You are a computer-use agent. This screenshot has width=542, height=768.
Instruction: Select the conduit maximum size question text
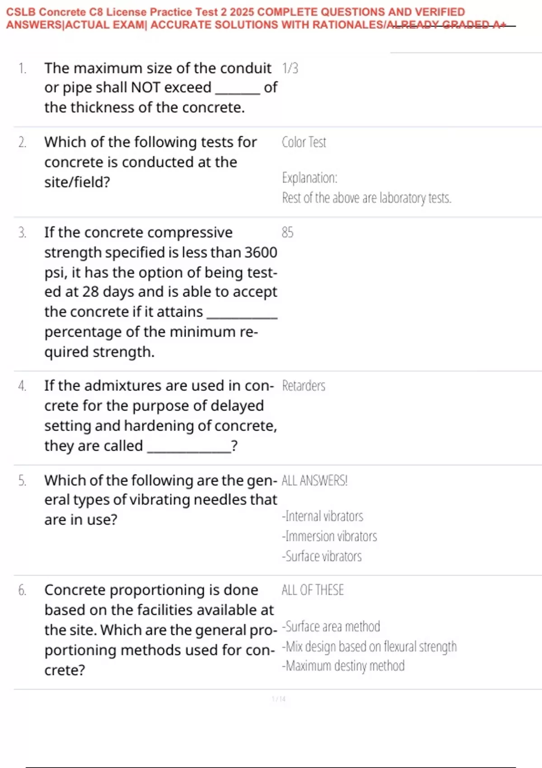[160, 88]
